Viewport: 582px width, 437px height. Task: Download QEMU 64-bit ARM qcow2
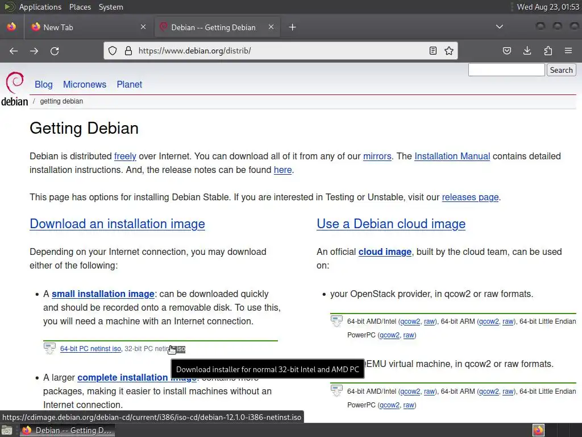click(x=489, y=391)
